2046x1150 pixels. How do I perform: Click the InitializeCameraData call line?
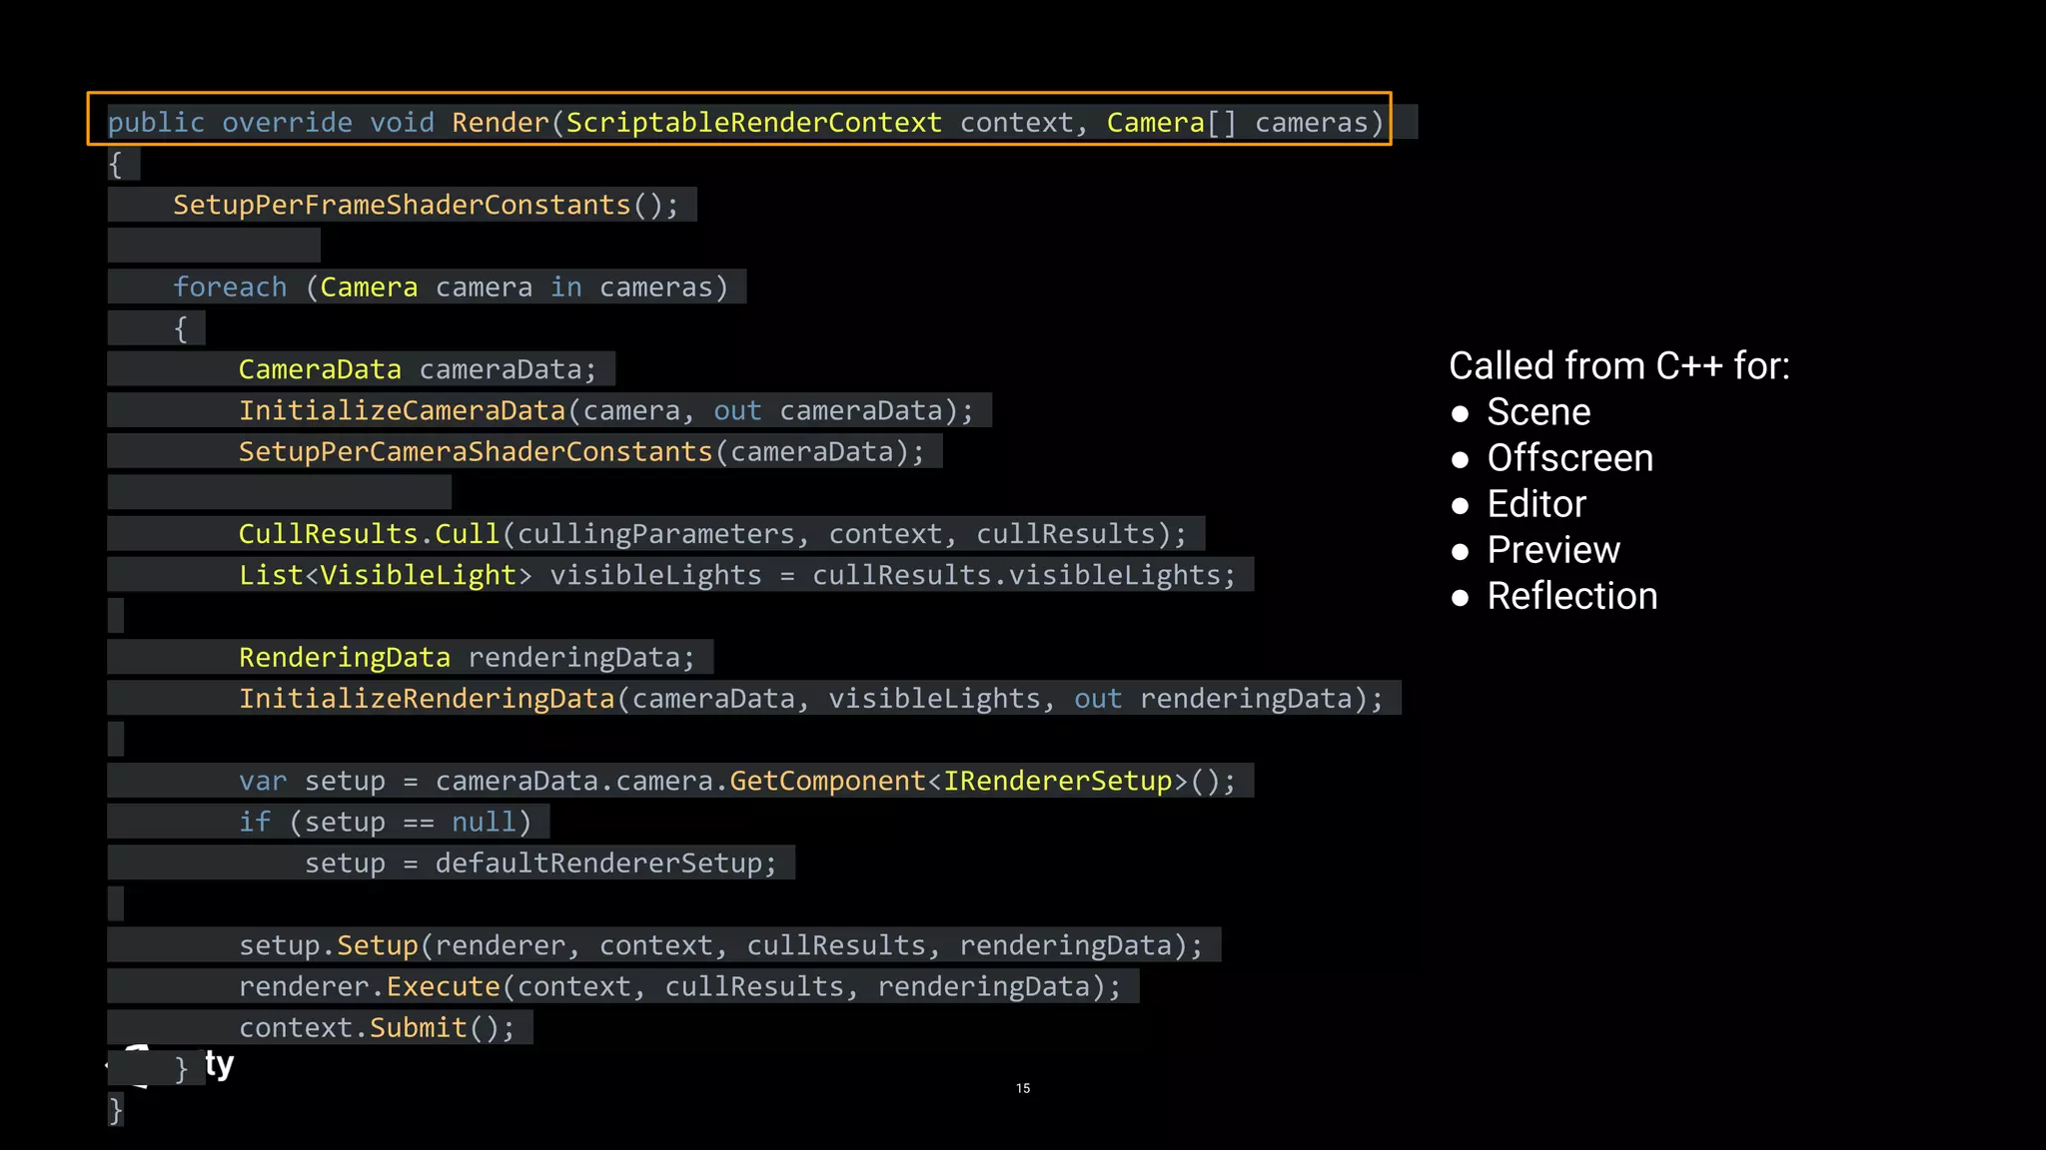[x=605, y=410]
